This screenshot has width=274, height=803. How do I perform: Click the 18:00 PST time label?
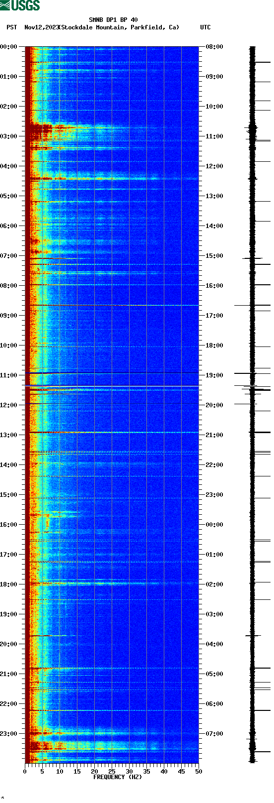click(x=9, y=584)
